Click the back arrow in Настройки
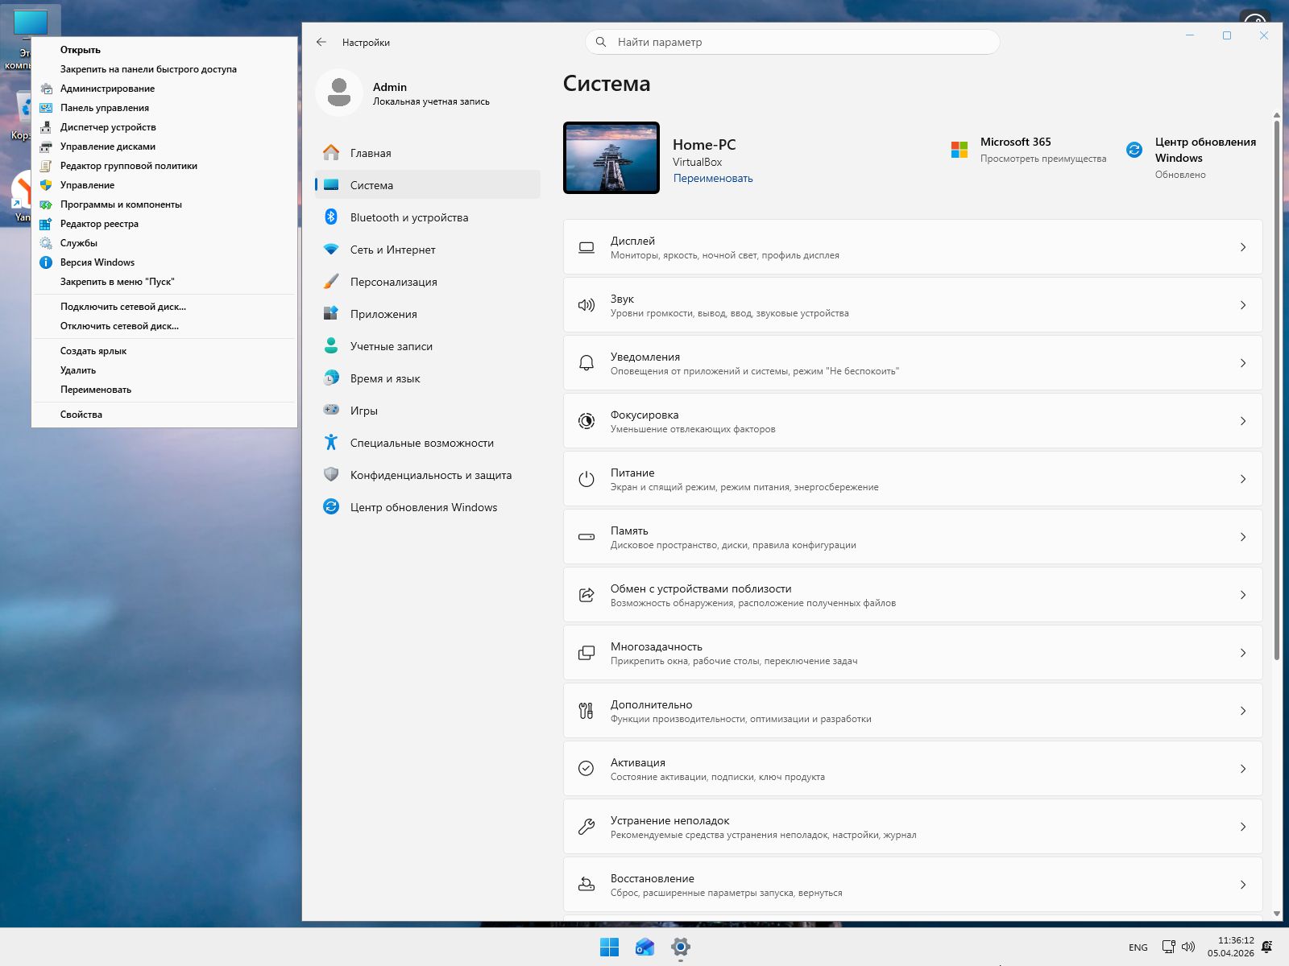The image size is (1289, 966). (x=321, y=42)
